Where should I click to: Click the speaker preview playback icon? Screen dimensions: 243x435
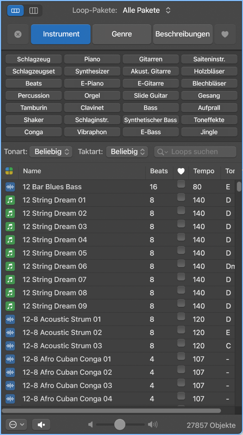(x=41, y=425)
